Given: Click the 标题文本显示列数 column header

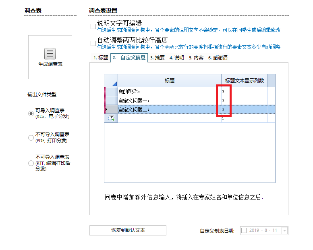Looking at the screenshot, I should [244, 81].
